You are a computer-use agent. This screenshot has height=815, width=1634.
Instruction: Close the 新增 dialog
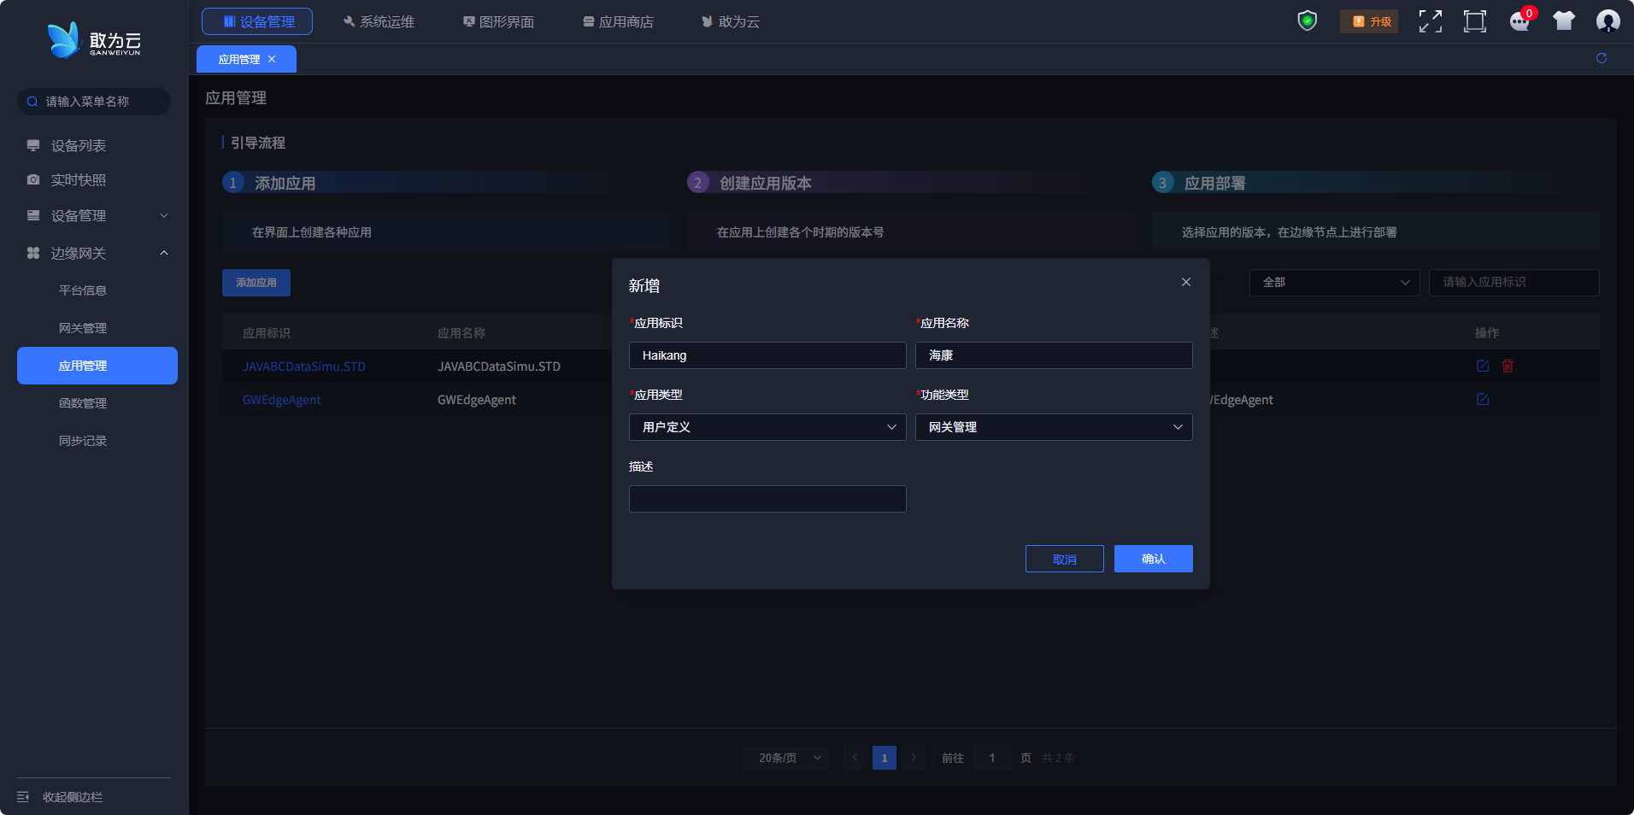[1185, 282]
